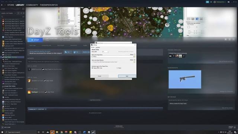Click Add a Game at bottom left
The height and width of the screenshot is (134, 238).
coord(6,127)
